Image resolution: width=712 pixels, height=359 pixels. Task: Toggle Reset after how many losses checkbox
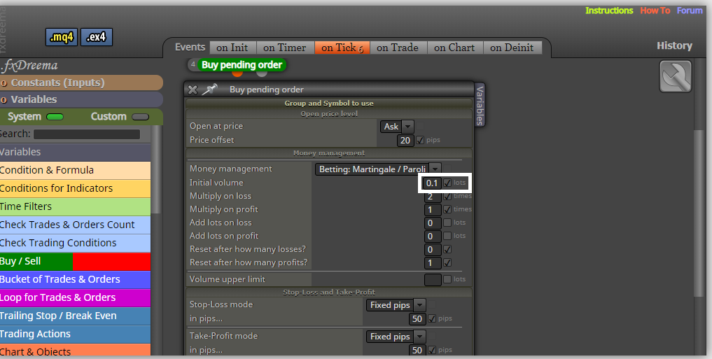pos(447,249)
